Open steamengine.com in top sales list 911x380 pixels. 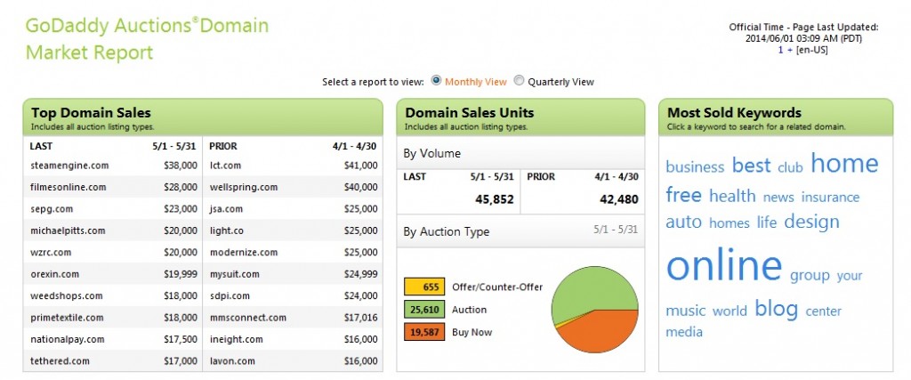point(69,166)
